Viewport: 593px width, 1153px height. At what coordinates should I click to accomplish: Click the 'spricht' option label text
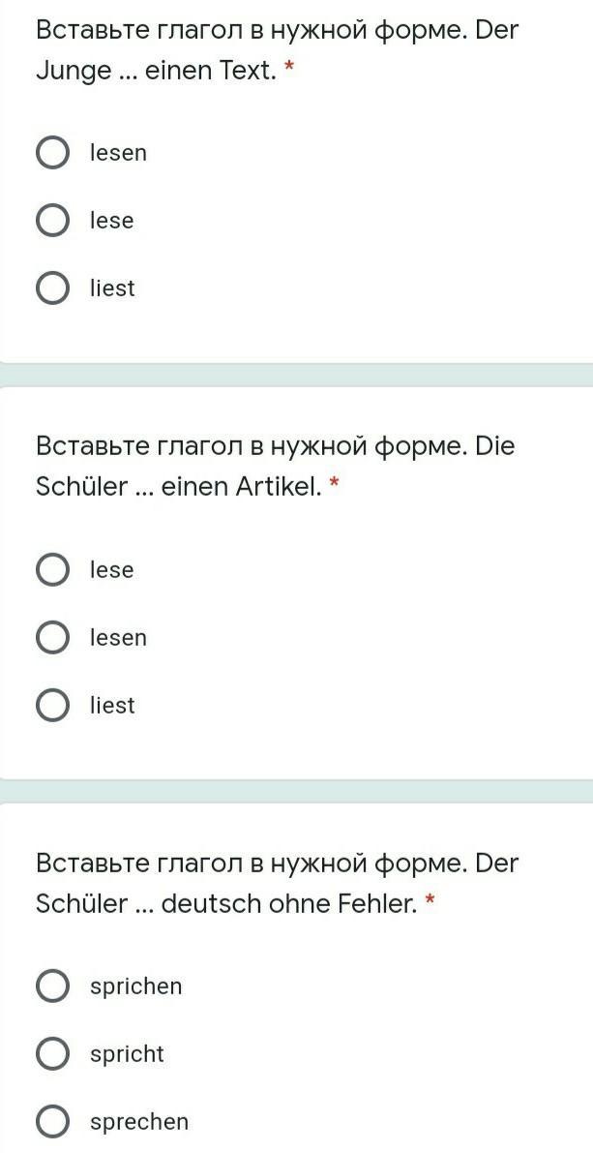click(x=127, y=1054)
